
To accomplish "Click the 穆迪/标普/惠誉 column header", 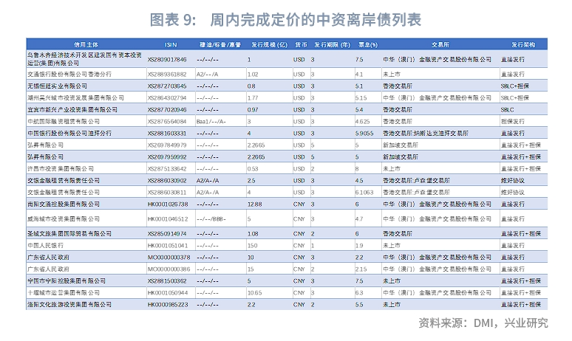I will click(x=220, y=45).
